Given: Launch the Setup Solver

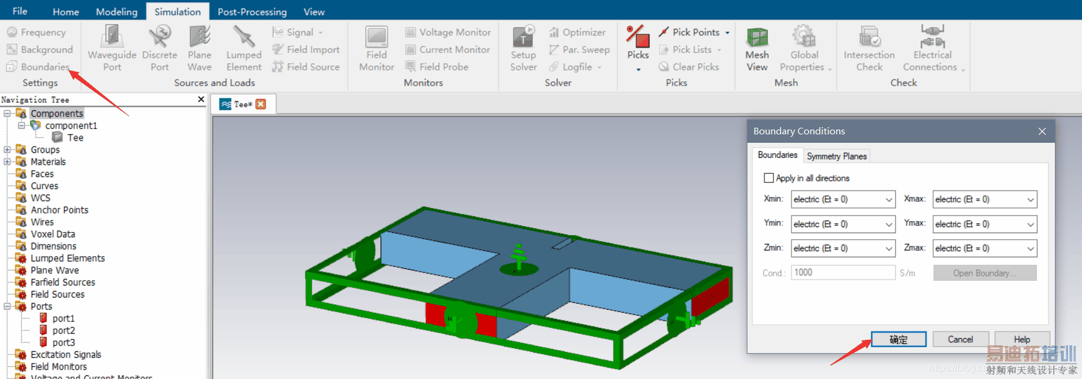Looking at the screenshot, I should 523,48.
